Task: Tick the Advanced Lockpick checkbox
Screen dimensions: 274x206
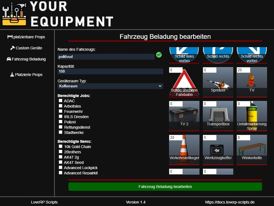Action: 60,167
